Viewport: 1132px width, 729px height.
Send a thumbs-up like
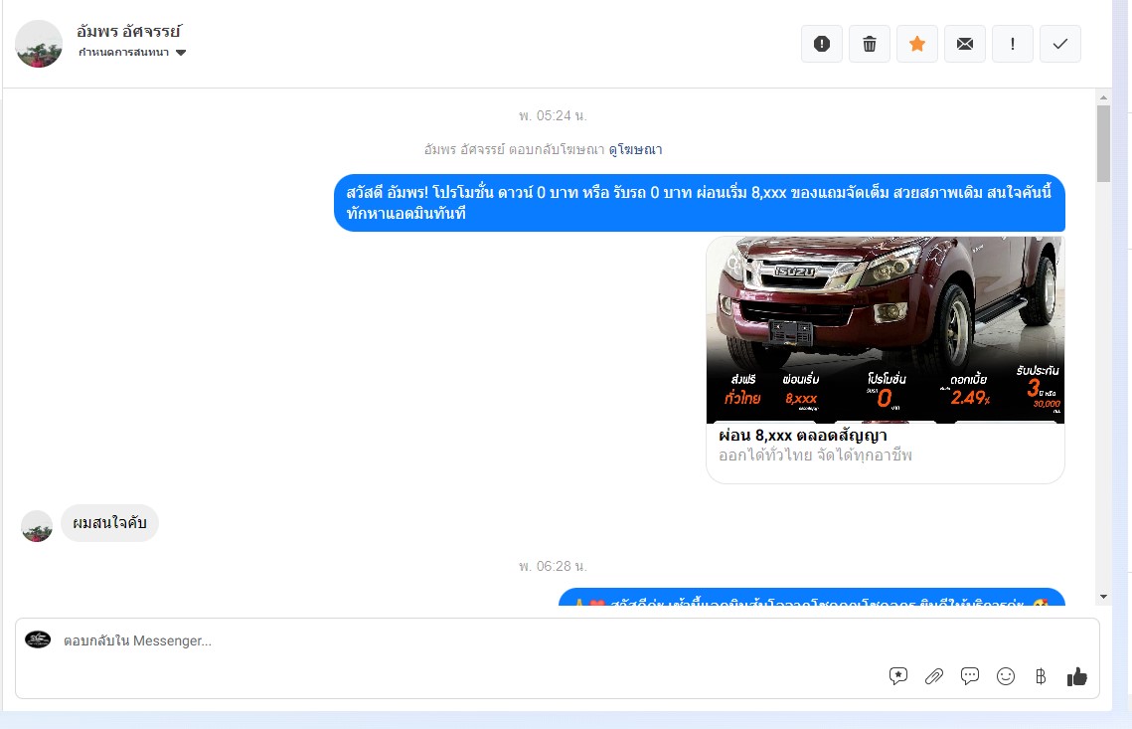point(1077,676)
